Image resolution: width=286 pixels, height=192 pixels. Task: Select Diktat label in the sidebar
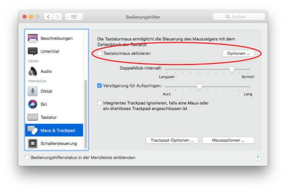pyautogui.click(x=46, y=91)
